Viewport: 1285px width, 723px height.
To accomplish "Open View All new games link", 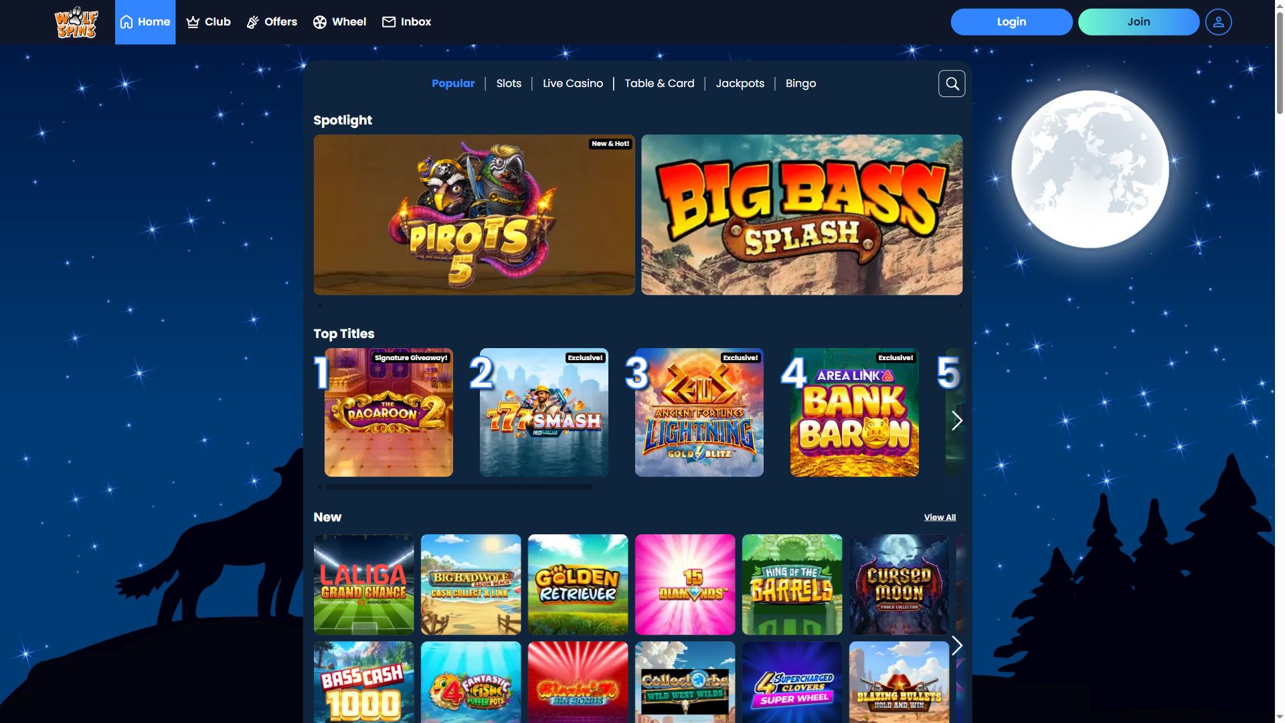I will coord(940,517).
